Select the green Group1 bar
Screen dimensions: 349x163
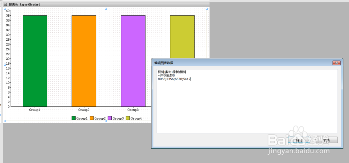click(35, 61)
